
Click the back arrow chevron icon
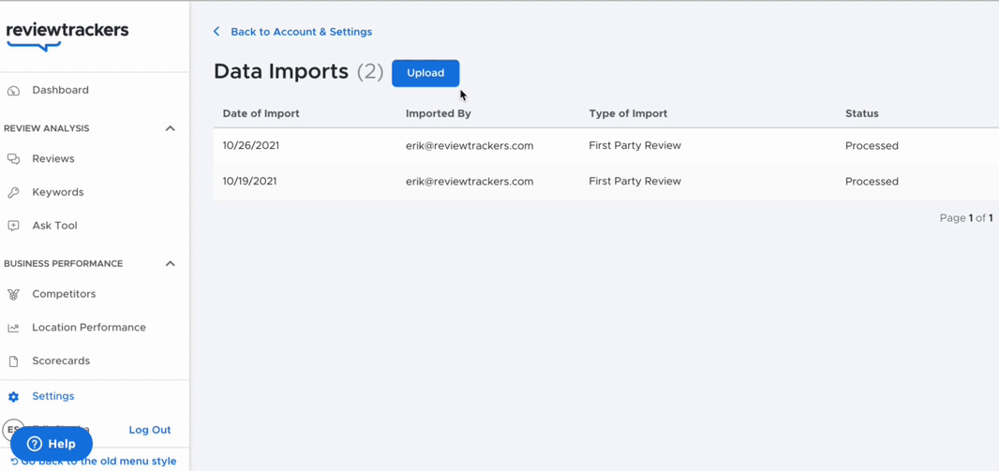[x=216, y=31]
